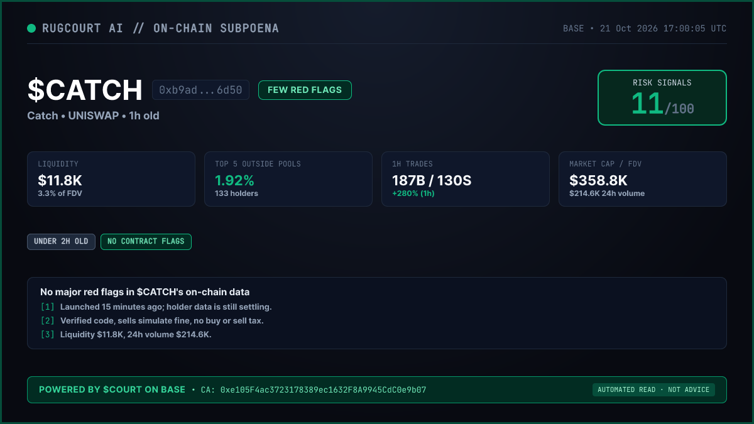Click the green status dot beside RUGCOURT AI

tap(31, 28)
